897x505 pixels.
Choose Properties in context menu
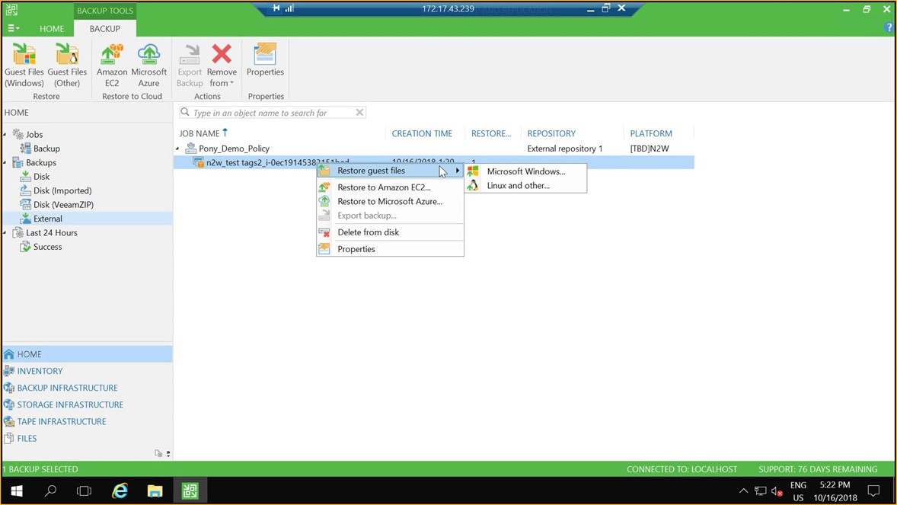point(390,249)
